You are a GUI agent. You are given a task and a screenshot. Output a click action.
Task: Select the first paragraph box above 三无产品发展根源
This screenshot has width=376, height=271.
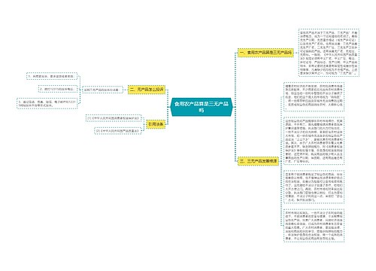tap(314, 96)
